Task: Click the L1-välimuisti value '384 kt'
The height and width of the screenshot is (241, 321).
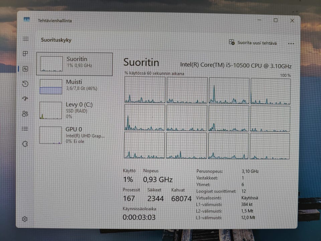Action: pyautogui.click(x=247, y=204)
